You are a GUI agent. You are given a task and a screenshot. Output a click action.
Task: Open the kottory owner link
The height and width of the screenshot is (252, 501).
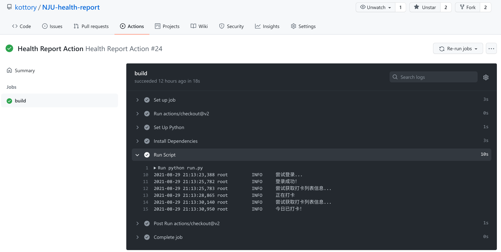coord(26,7)
